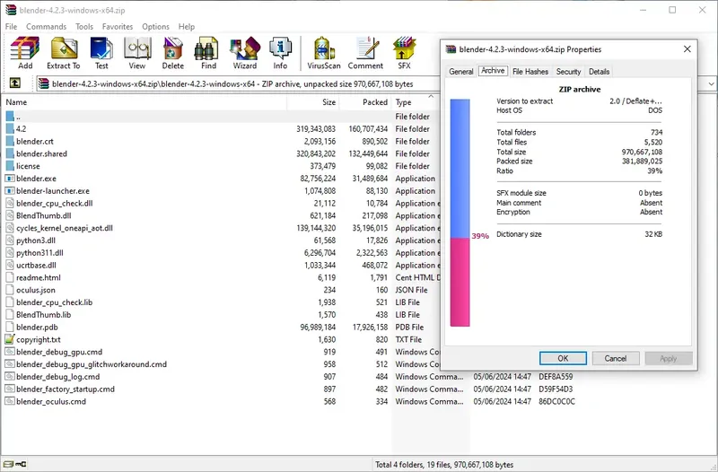Click the SFX toolbar icon
The width and height of the screenshot is (718, 472).
pos(404,48)
